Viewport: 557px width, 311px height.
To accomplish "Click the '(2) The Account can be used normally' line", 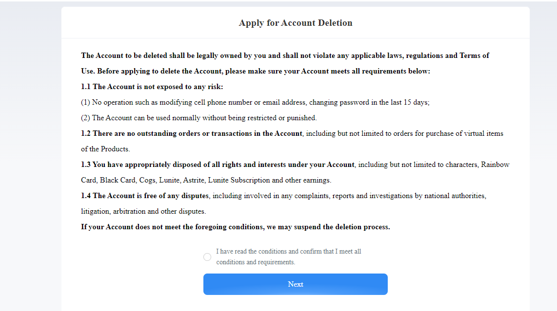I will coord(199,118).
